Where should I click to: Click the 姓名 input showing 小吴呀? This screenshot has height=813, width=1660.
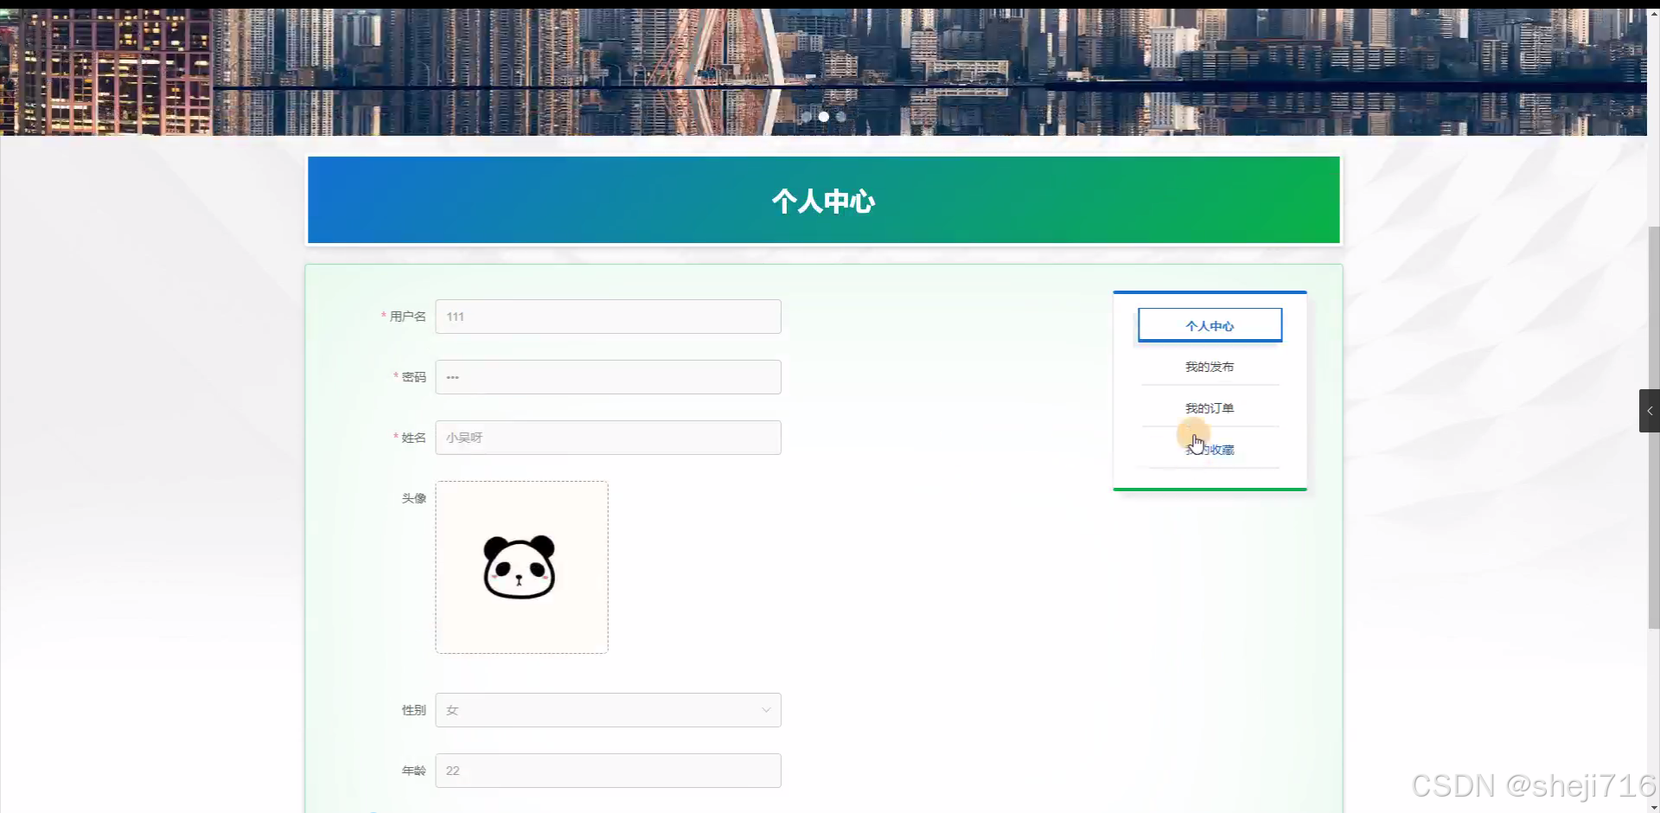[608, 437]
